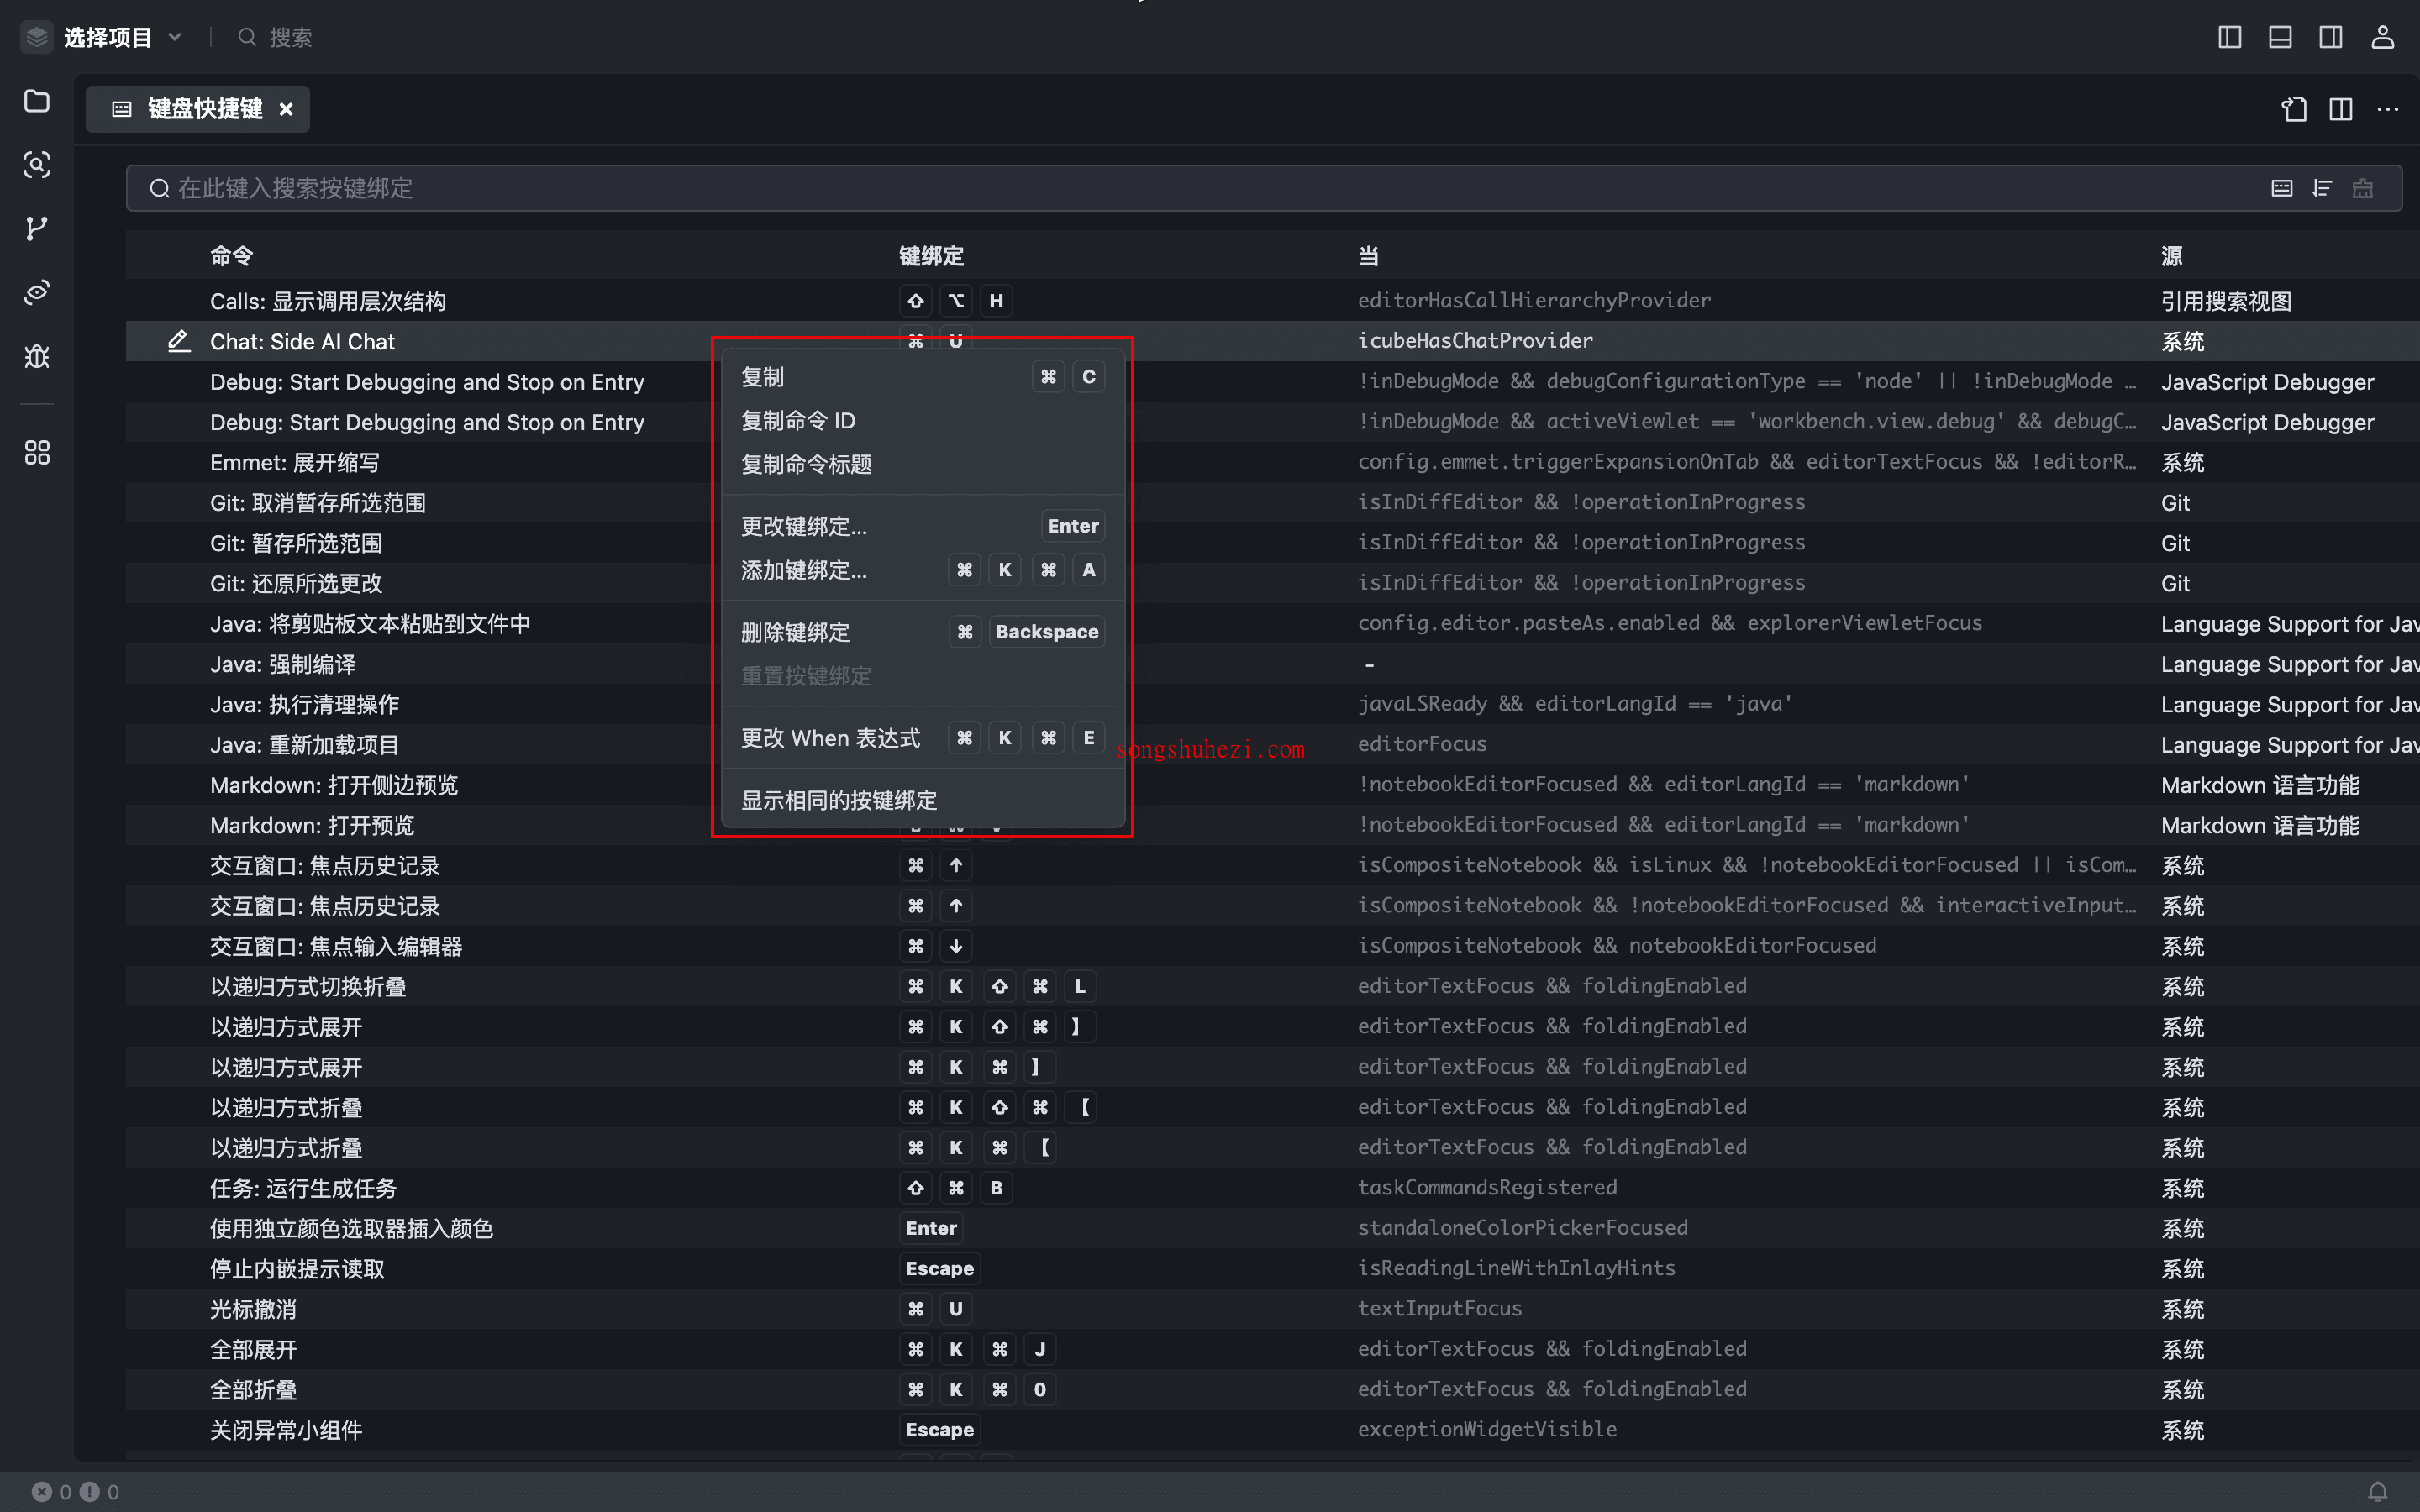Toggle sort by precedence in search box
2420x1512 pixels.
click(2322, 188)
